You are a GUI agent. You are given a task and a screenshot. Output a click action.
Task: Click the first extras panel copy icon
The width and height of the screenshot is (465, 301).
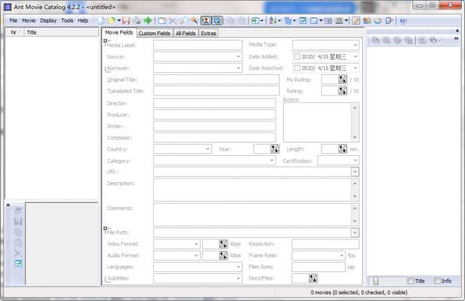(x=375, y=40)
